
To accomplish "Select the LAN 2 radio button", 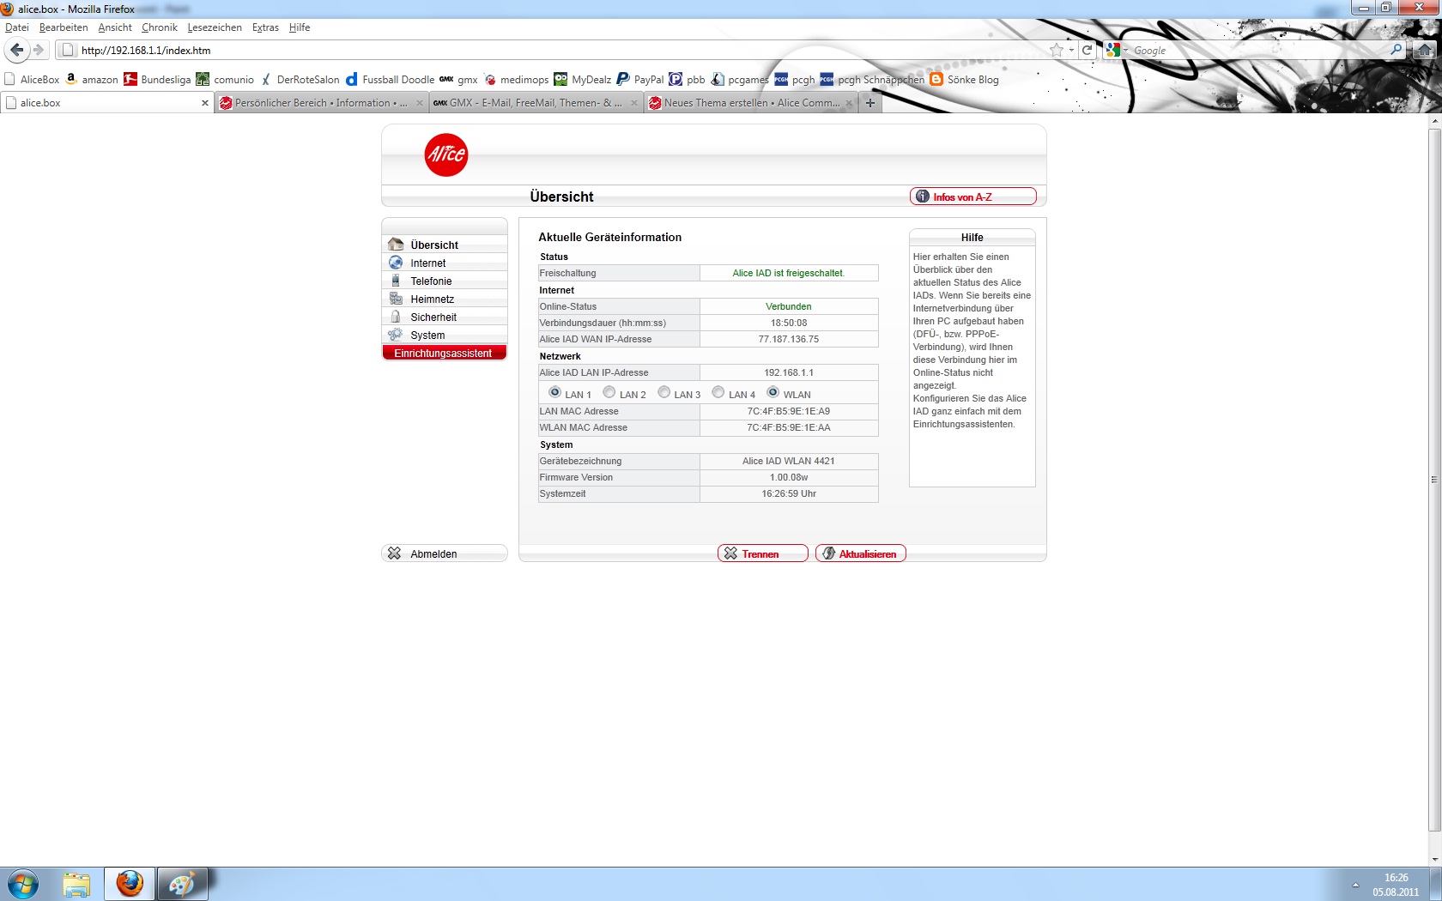I will point(609,392).
